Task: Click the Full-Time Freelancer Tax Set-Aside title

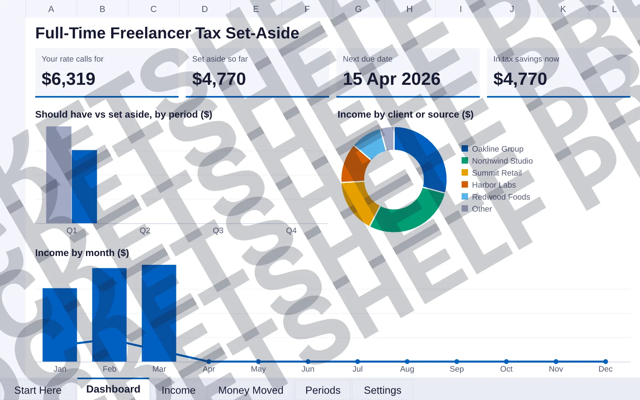Action: pyautogui.click(x=167, y=33)
